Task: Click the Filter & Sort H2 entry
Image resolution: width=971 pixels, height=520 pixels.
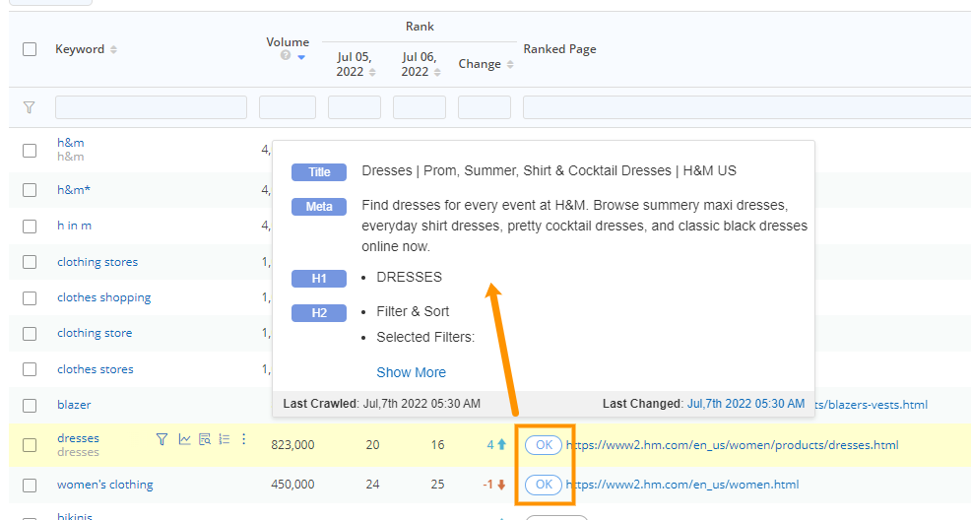Action: pos(413,311)
